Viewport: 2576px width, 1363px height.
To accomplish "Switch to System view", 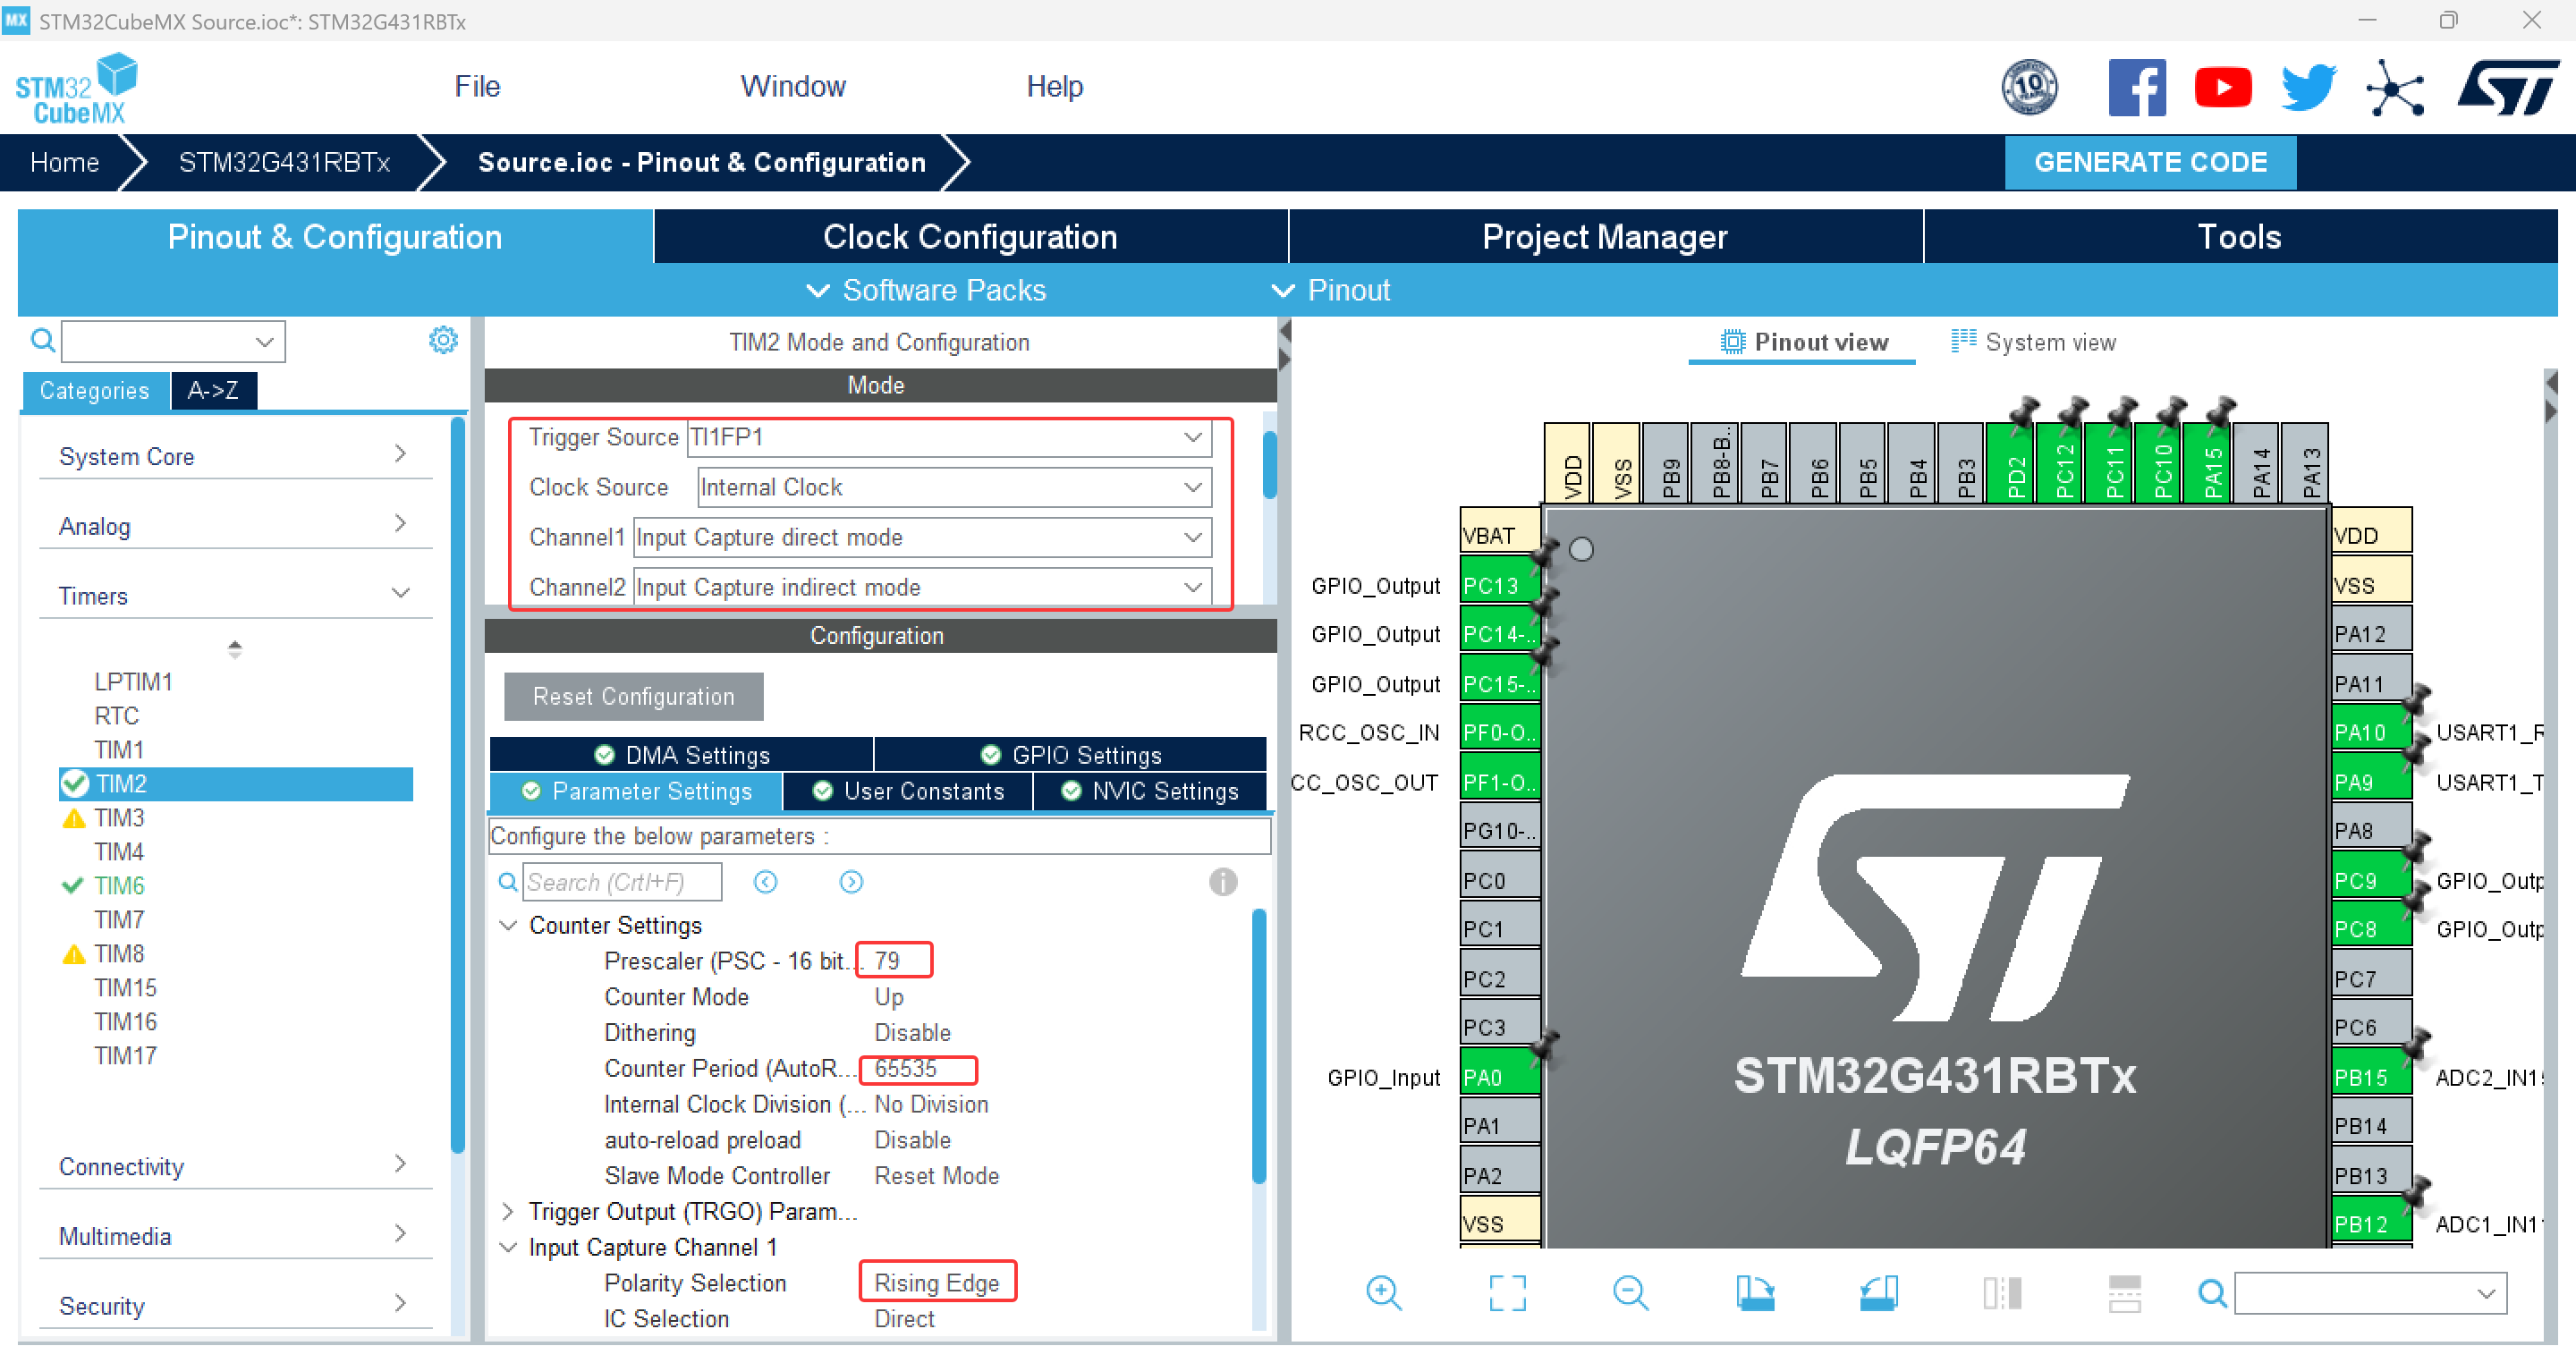I will click(x=2033, y=342).
